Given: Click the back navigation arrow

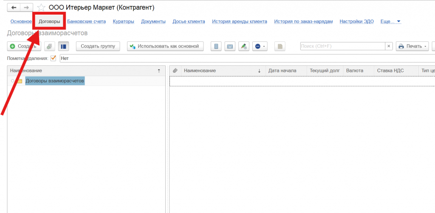Looking at the screenshot, I should [x=14, y=8].
